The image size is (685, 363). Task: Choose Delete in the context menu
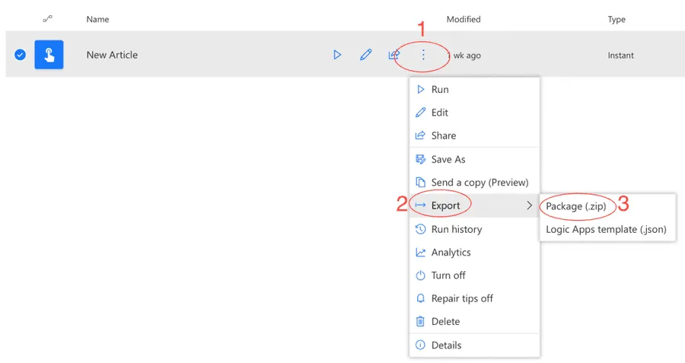click(445, 321)
